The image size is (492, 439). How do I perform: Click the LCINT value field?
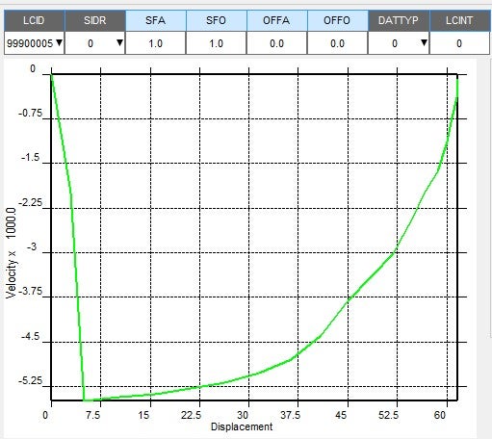pyautogui.click(x=459, y=43)
